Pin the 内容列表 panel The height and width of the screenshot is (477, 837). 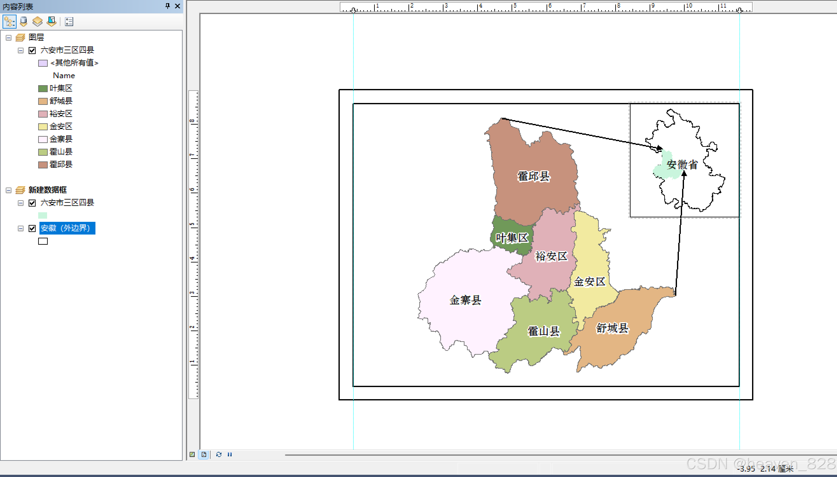[168, 6]
